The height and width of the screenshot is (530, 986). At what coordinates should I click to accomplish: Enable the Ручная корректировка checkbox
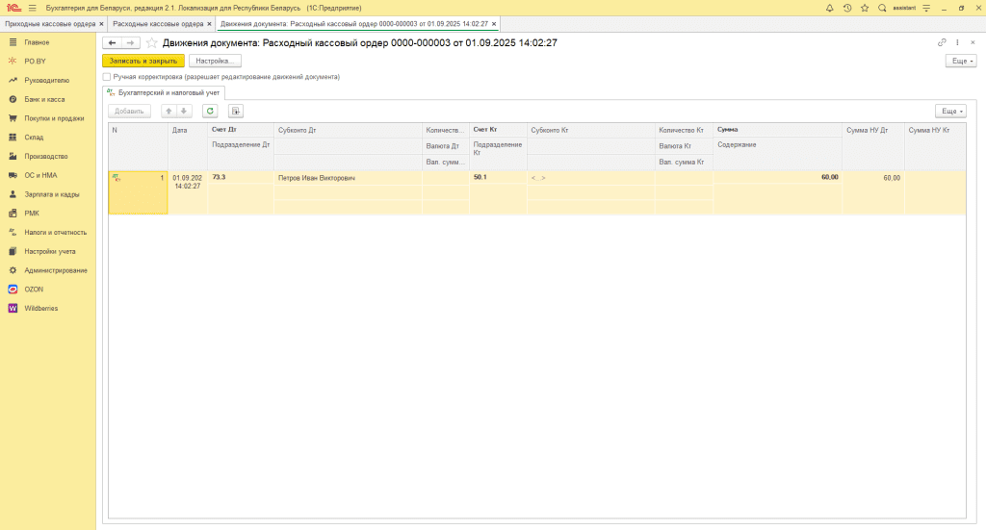point(107,77)
